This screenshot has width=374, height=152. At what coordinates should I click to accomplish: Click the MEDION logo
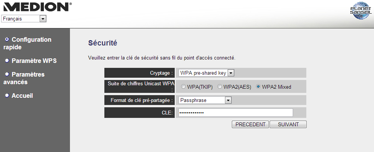(x=37, y=7)
